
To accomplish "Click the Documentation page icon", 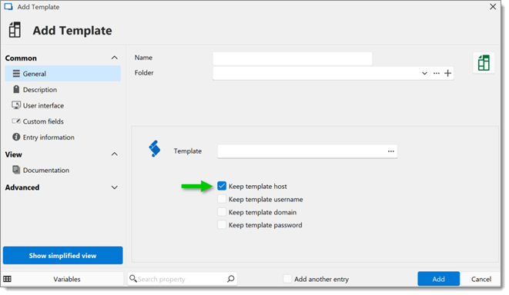I will 16,169.
